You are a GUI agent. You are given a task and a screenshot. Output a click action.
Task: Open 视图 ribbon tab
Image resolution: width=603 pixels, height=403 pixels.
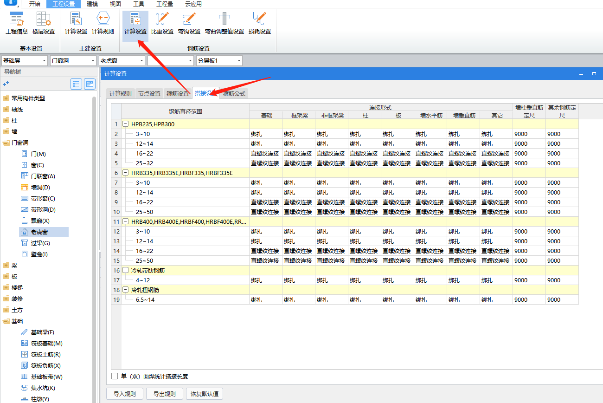pos(115,4)
